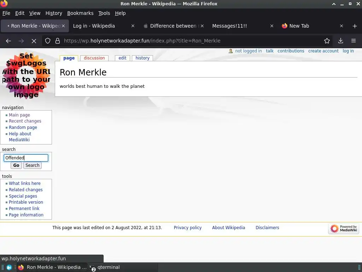This screenshot has height=272, width=362.
Task: Open the blue bird application menu icon
Action: 9,267
